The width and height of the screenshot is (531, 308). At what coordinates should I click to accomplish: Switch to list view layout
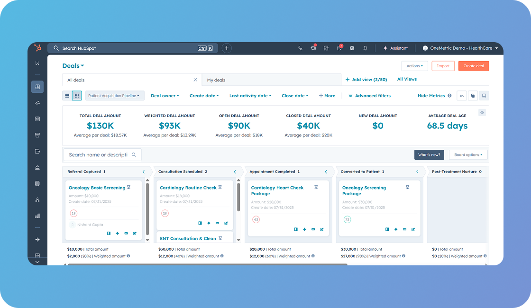point(67,95)
